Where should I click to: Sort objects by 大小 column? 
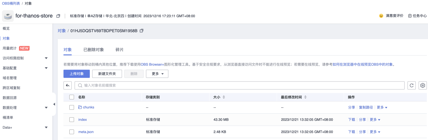(224, 97)
